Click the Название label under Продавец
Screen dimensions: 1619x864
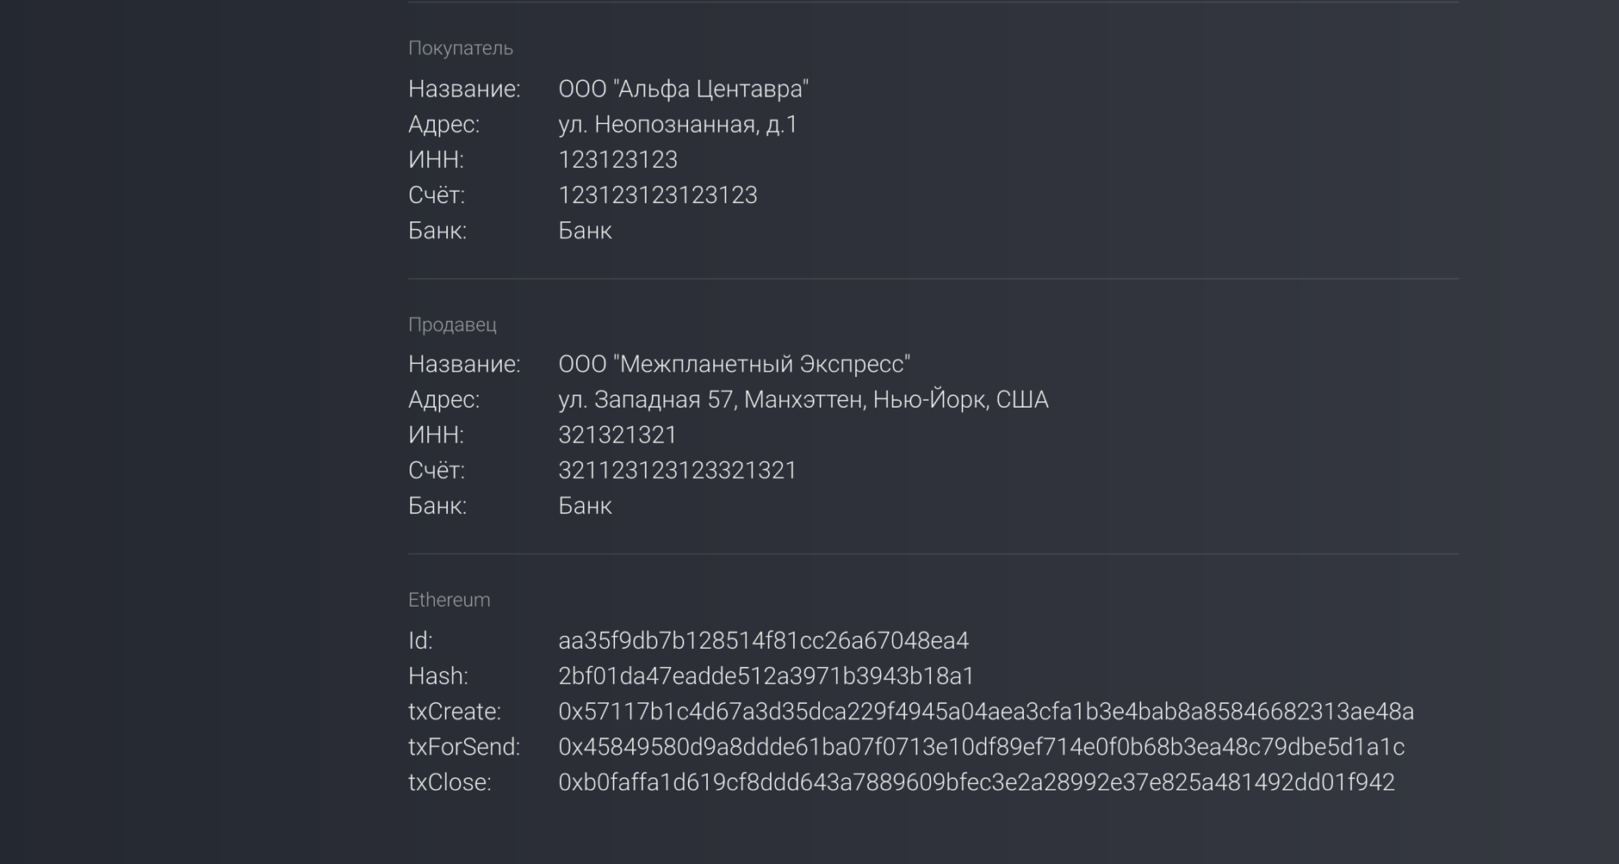pyautogui.click(x=464, y=364)
